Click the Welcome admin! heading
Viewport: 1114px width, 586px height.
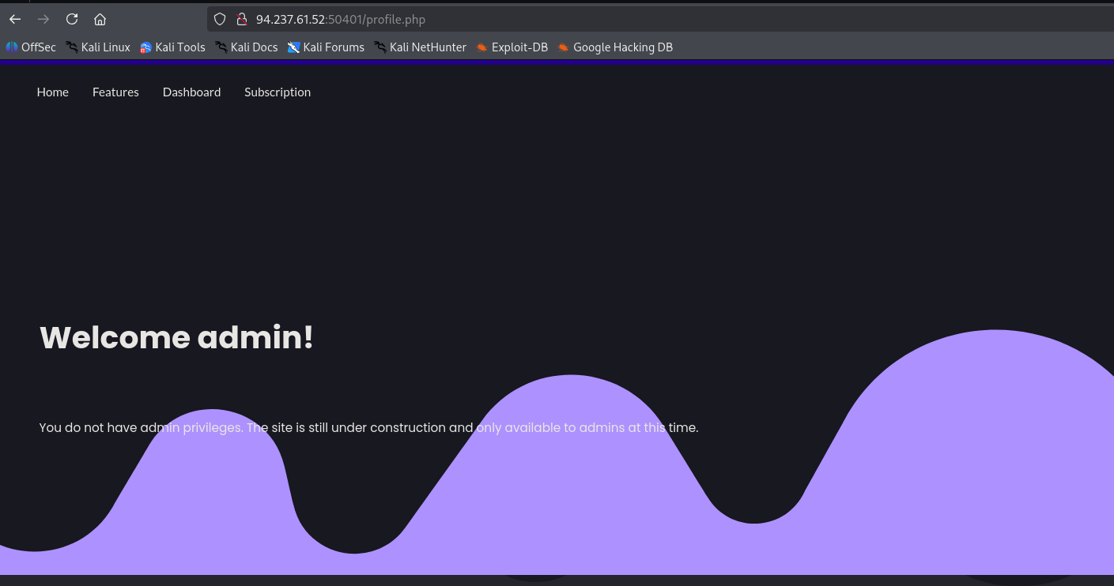(176, 337)
